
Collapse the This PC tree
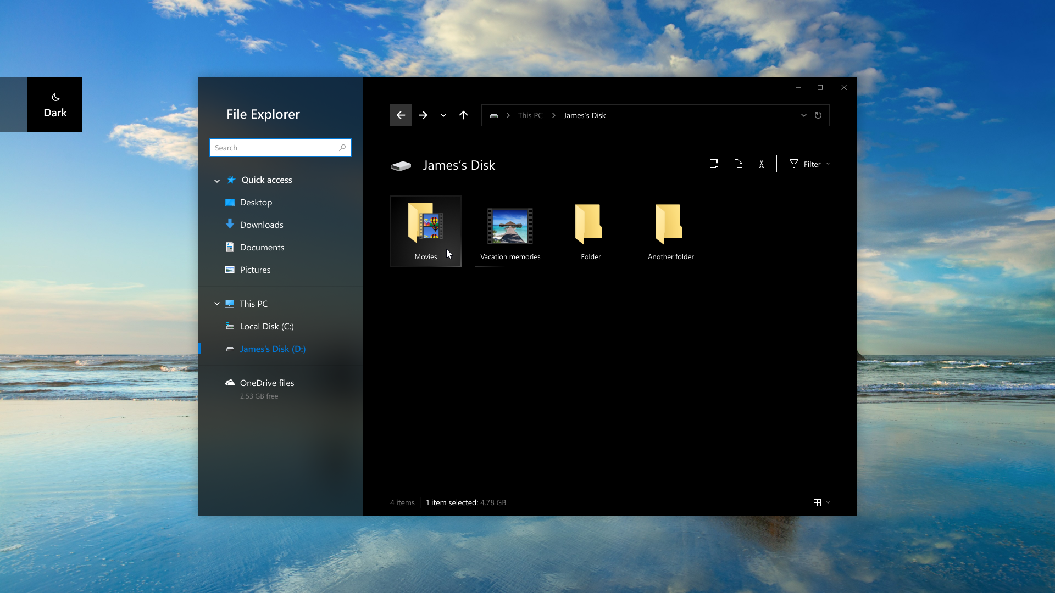point(217,304)
